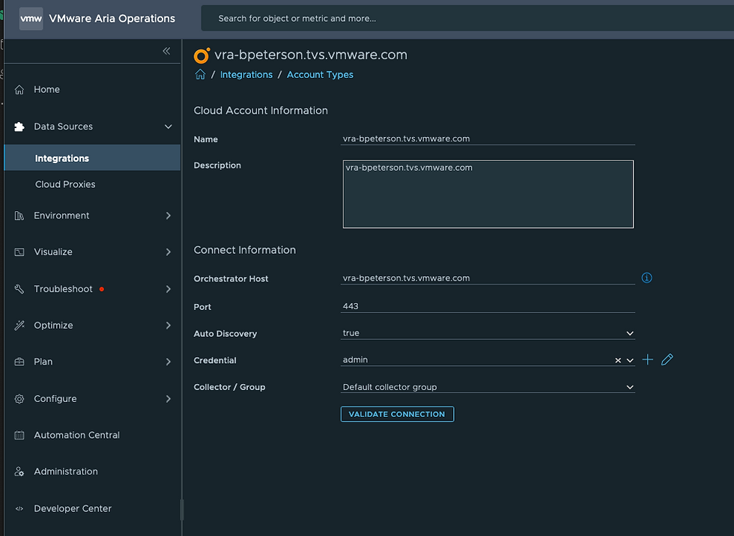This screenshot has width=734, height=536.
Task: Edit credential using the pencil icon
Action: 667,359
